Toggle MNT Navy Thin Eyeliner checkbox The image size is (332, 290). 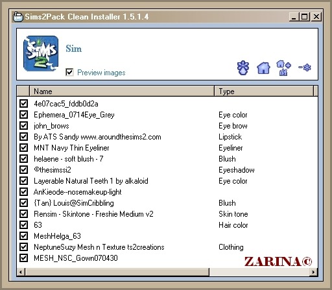pos(23,148)
